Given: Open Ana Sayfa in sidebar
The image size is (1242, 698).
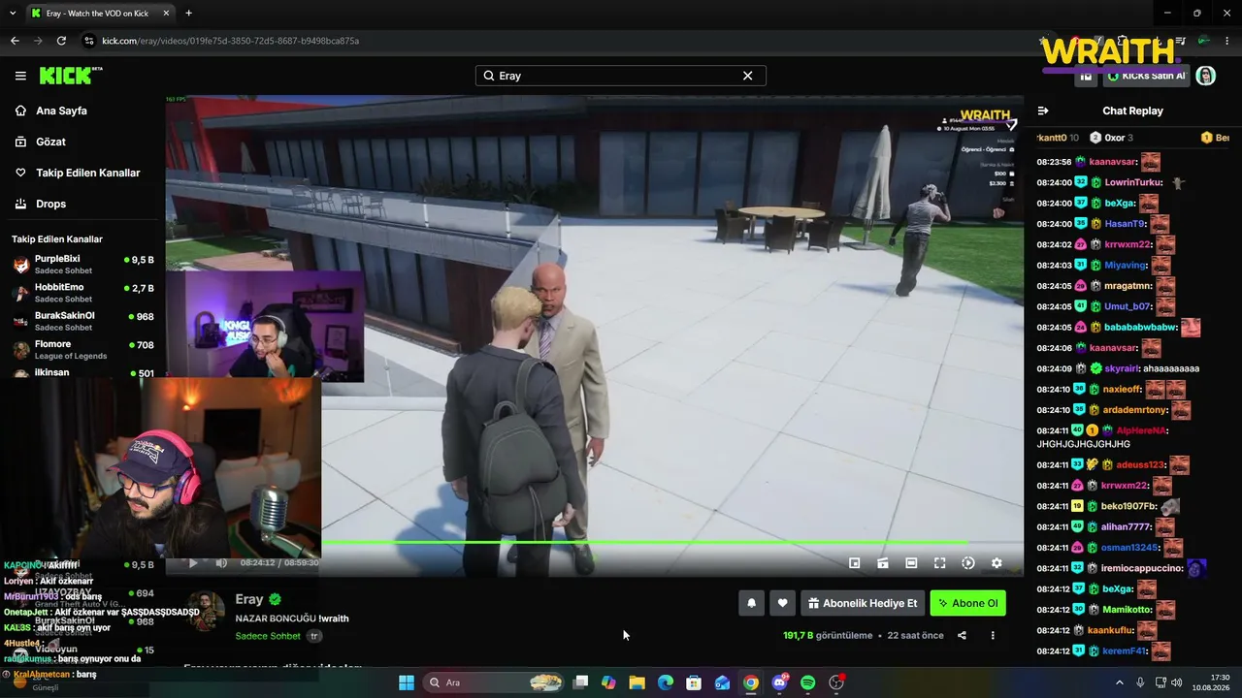Looking at the screenshot, I should point(61,111).
